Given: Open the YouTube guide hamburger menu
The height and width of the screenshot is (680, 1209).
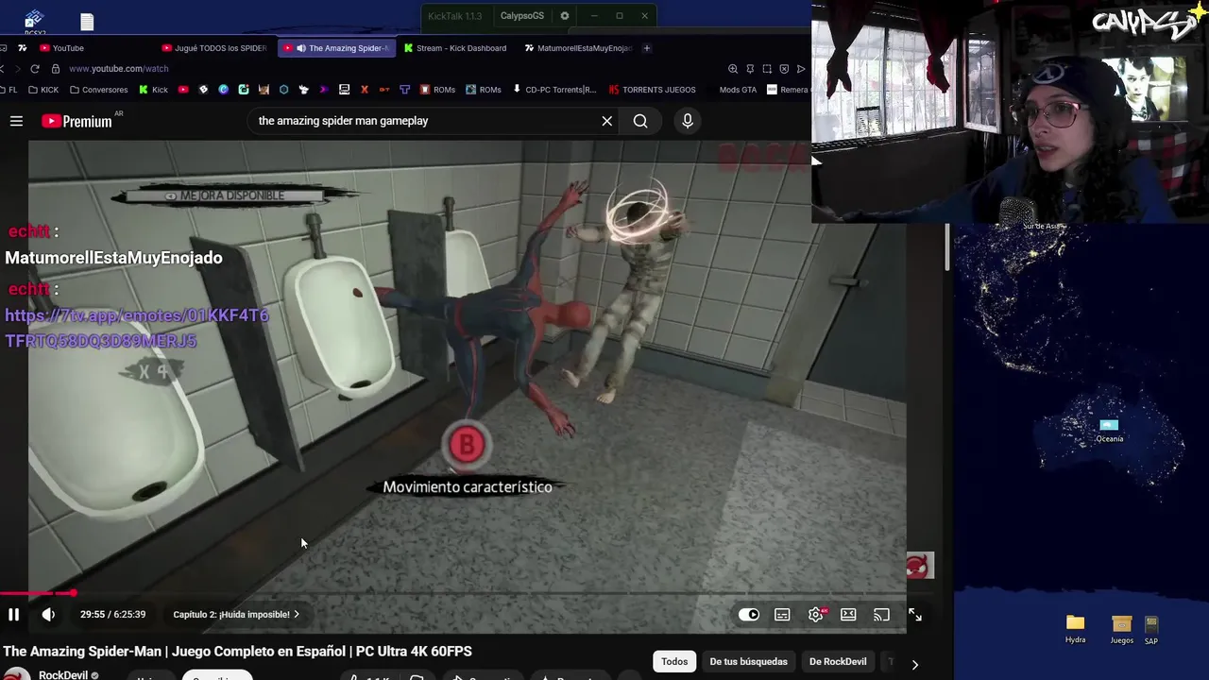Looking at the screenshot, I should pos(16,121).
